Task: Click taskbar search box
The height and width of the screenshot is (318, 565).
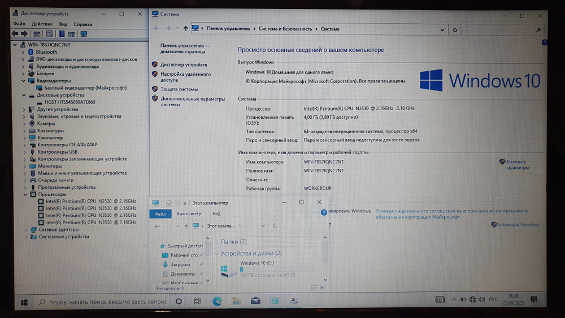Action: pyautogui.click(x=103, y=302)
